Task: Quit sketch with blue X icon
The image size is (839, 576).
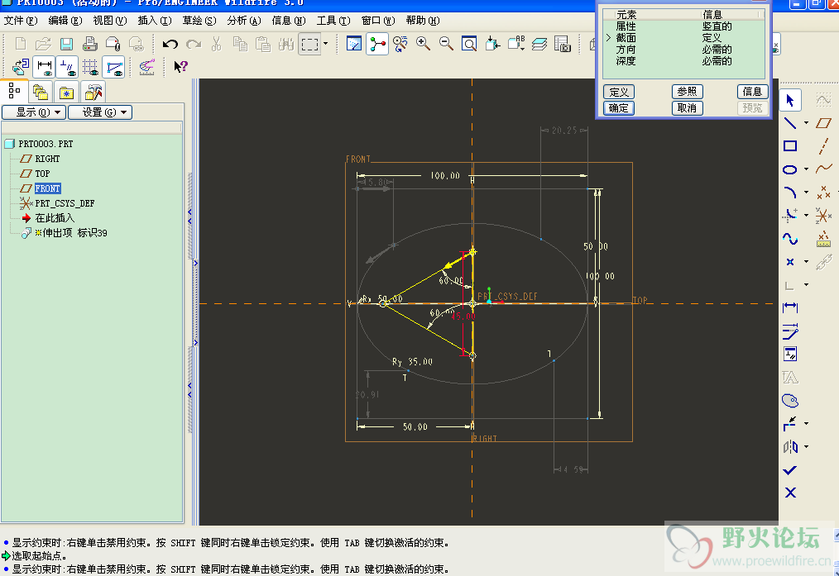Action: pos(790,493)
